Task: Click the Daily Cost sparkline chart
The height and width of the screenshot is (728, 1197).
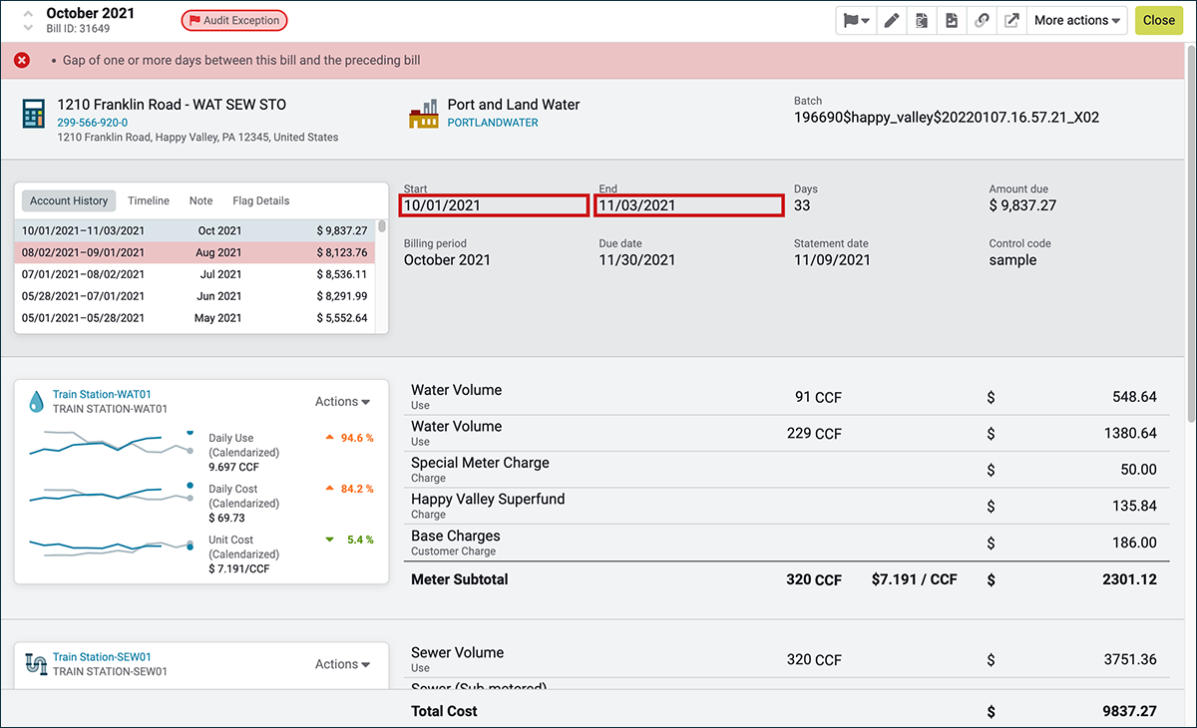Action: (x=111, y=494)
